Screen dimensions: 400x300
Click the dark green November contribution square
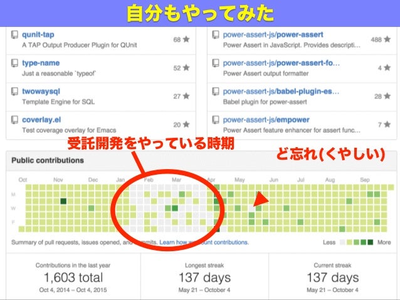pos(63,201)
